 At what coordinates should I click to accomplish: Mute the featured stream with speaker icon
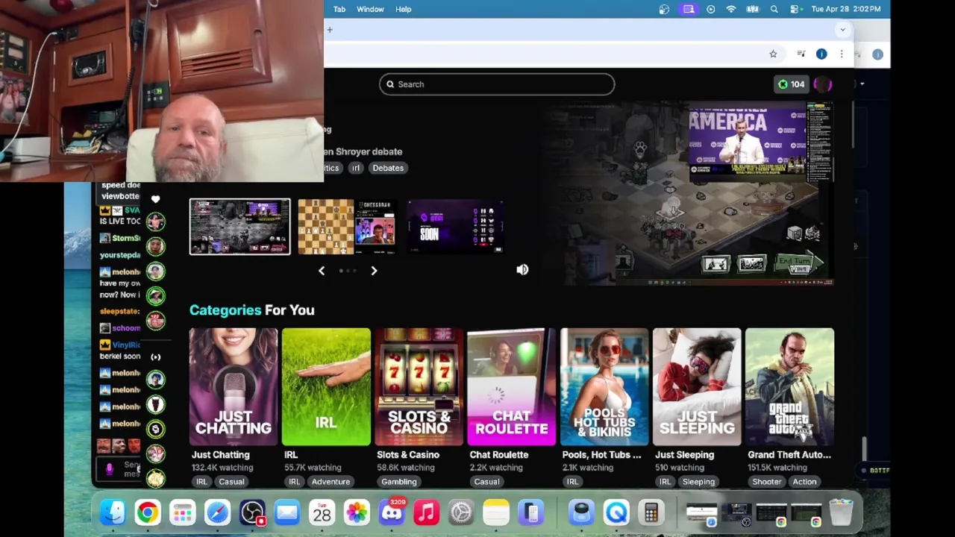click(522, 270)
